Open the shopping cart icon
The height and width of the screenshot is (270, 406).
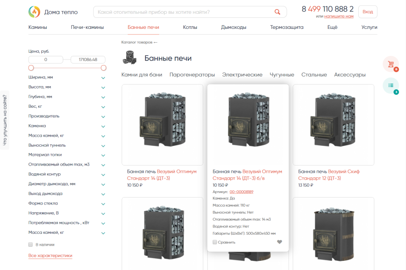pos(391,64)
